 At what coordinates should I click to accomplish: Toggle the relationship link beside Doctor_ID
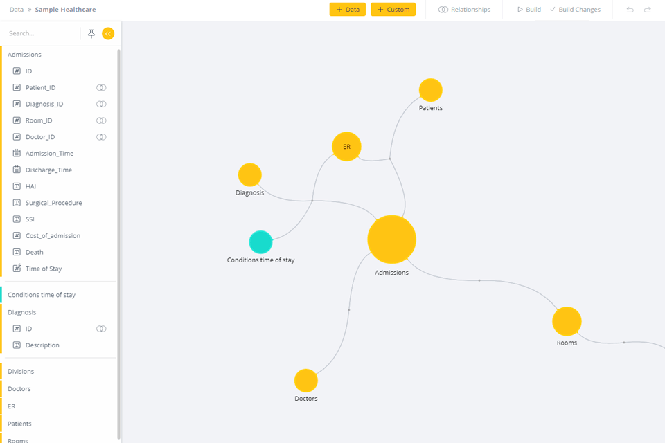tap(101, 136)
